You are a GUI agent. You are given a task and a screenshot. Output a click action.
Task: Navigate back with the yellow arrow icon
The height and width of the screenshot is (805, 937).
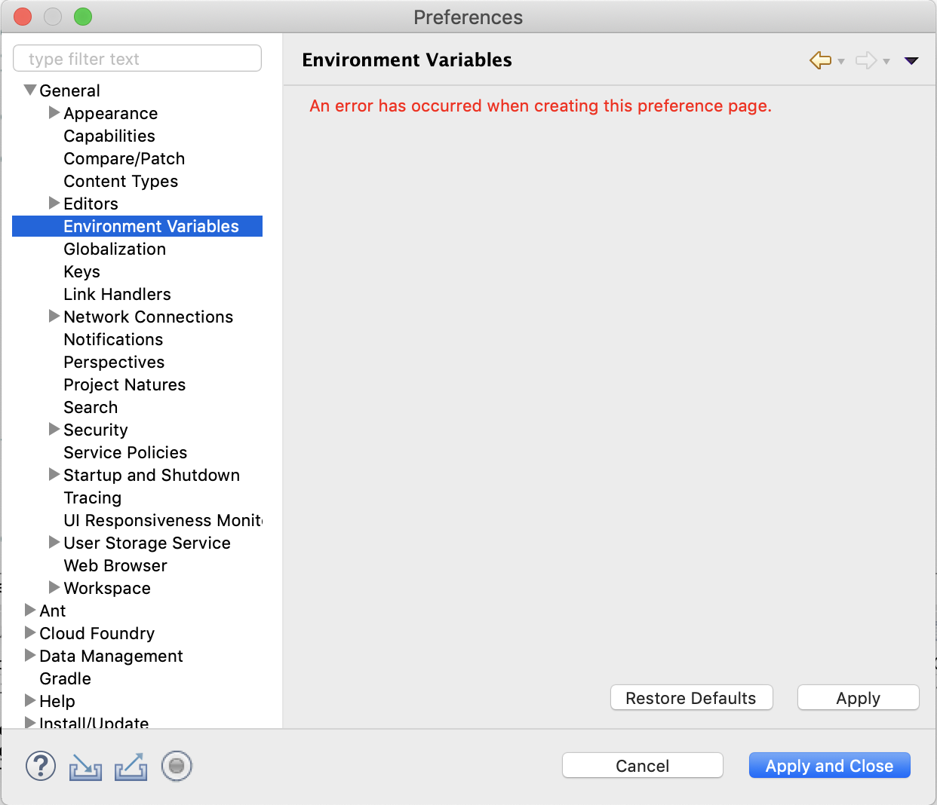tap(819, 60)
